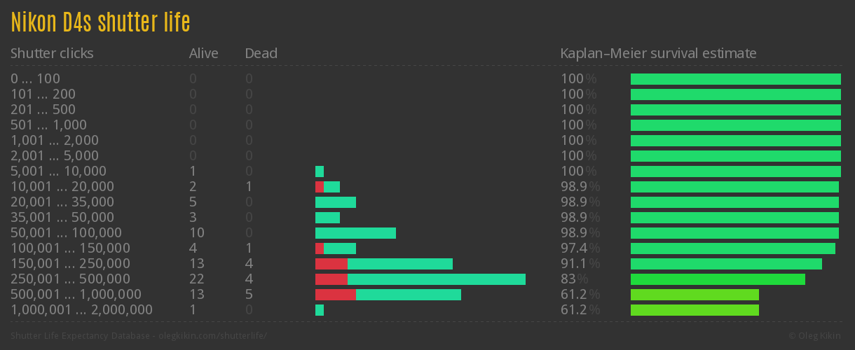This screenshot has height=350, width=855.
Task: Click the "Dead" column header
Action: (x=261, y=53)
